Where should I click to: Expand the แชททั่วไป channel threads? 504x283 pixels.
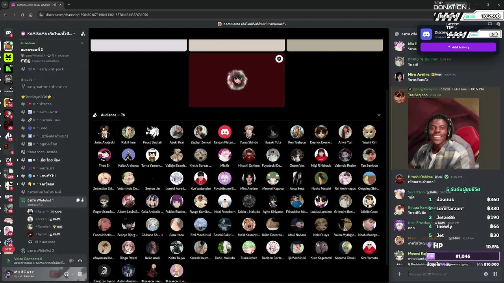(17, 176)
